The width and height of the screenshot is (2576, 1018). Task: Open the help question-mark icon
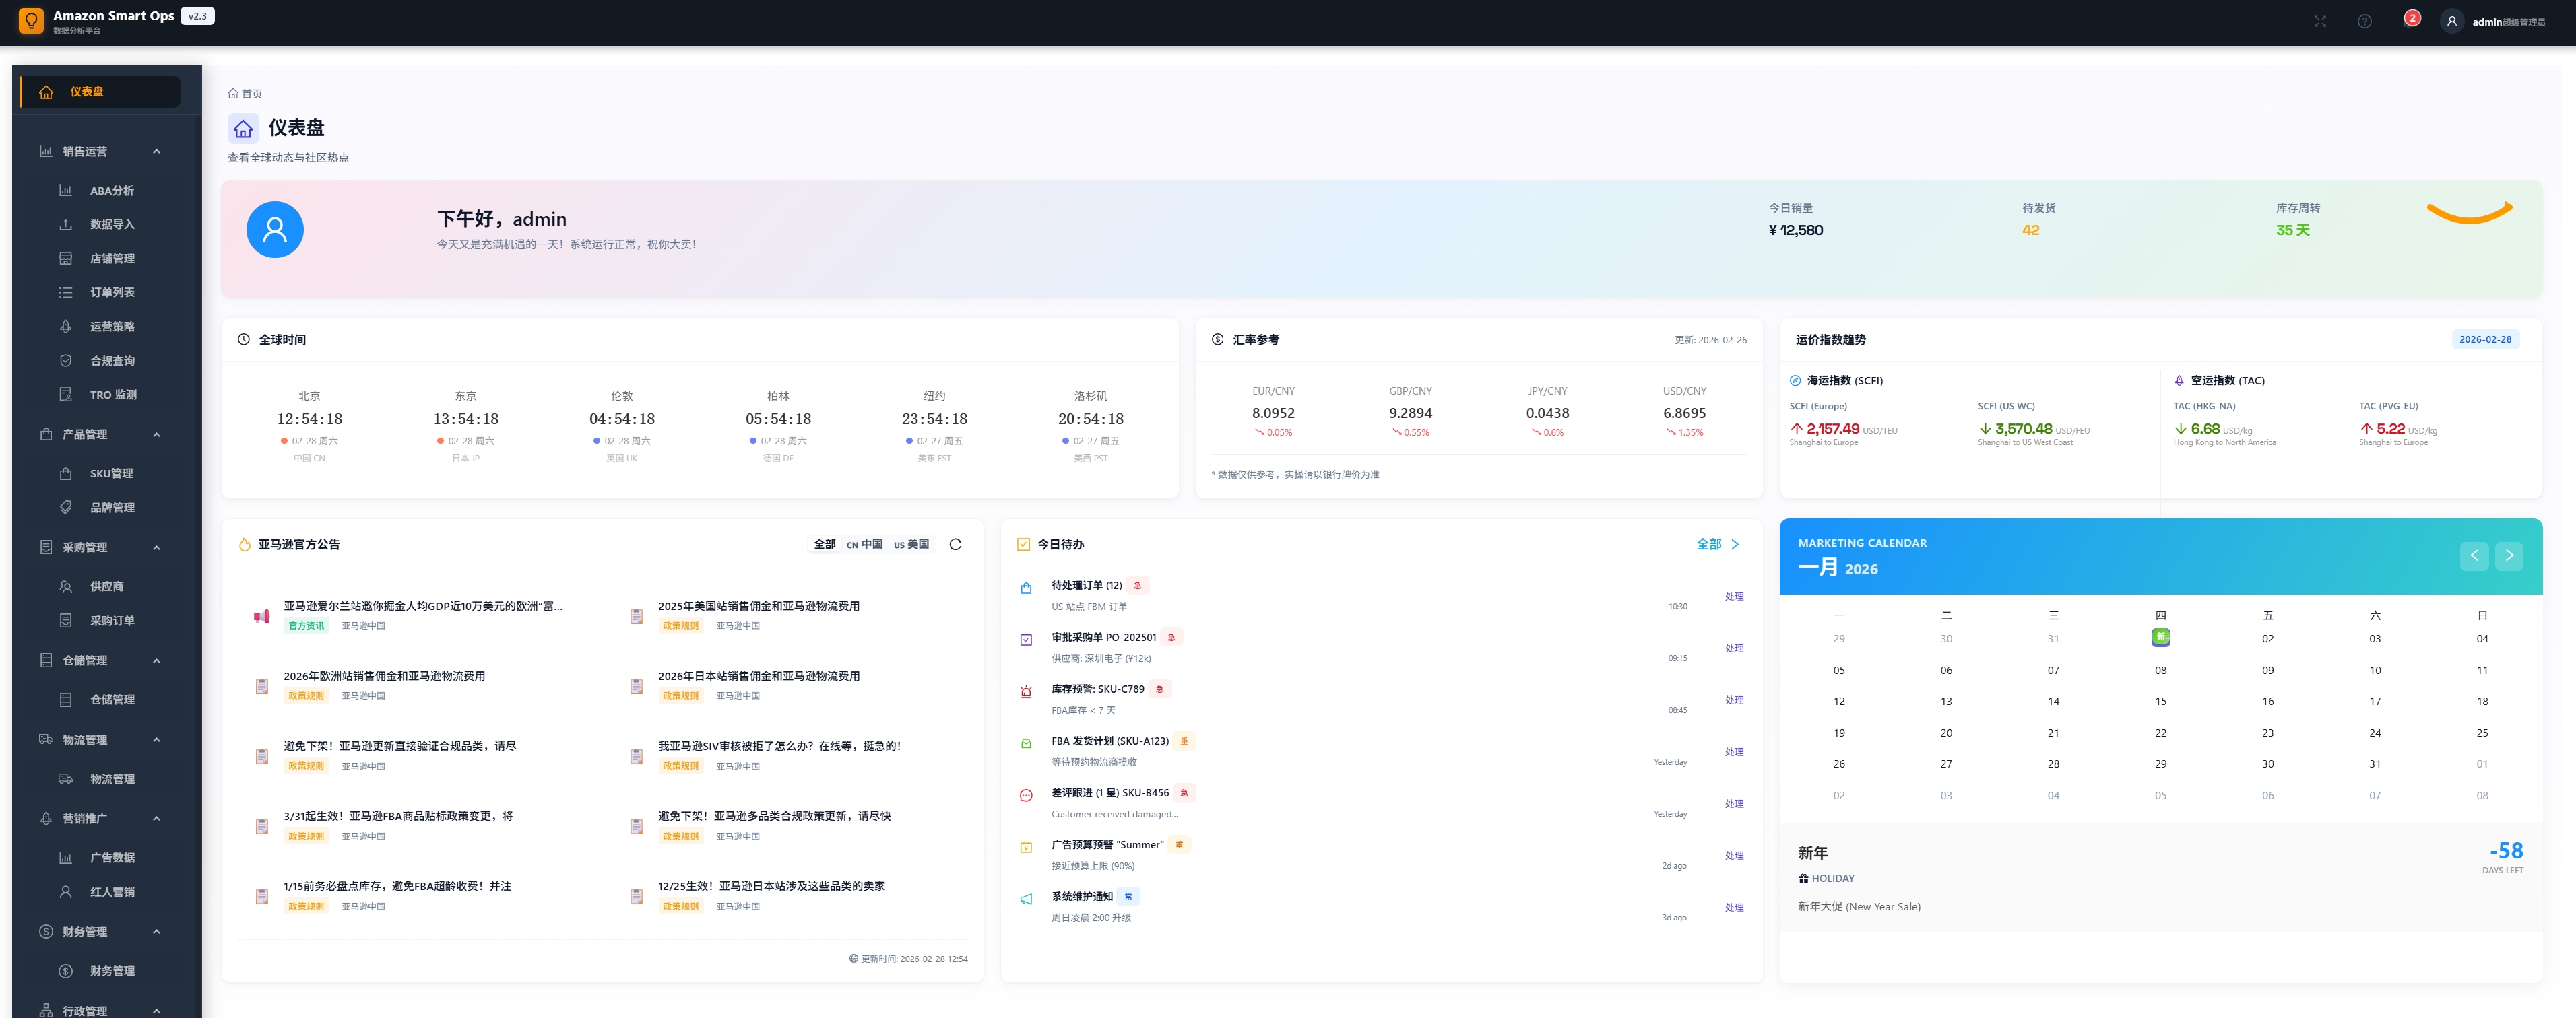coord(2364,21)
